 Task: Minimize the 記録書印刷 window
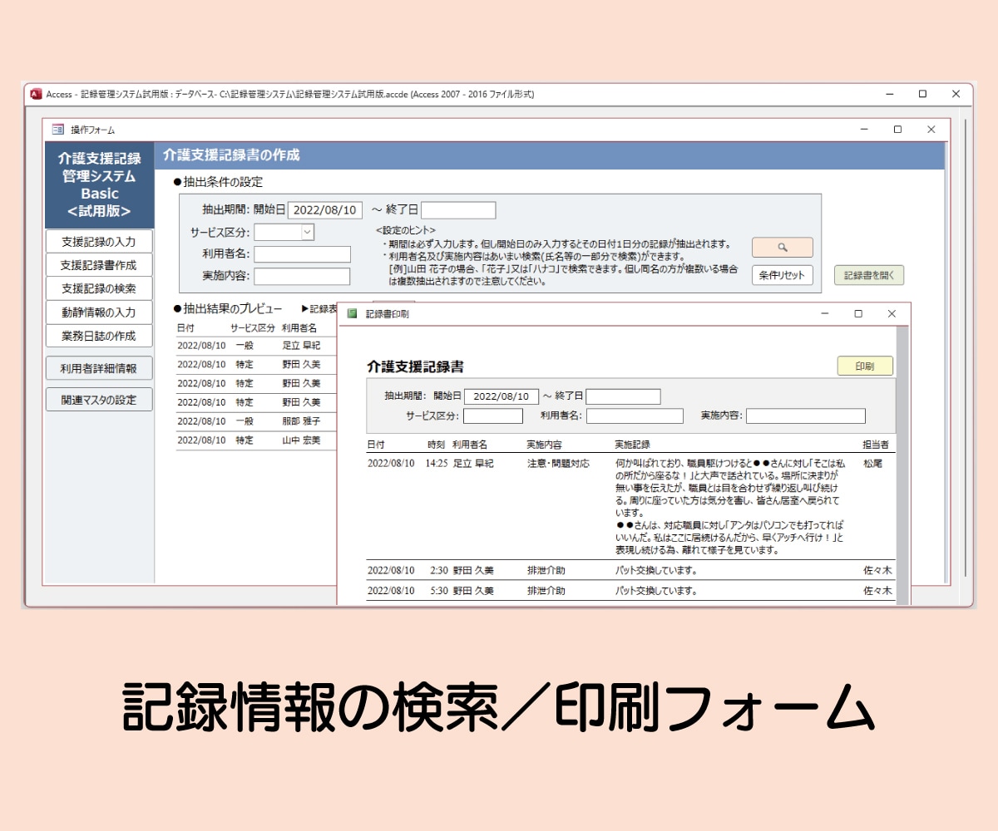click(825, 314)
